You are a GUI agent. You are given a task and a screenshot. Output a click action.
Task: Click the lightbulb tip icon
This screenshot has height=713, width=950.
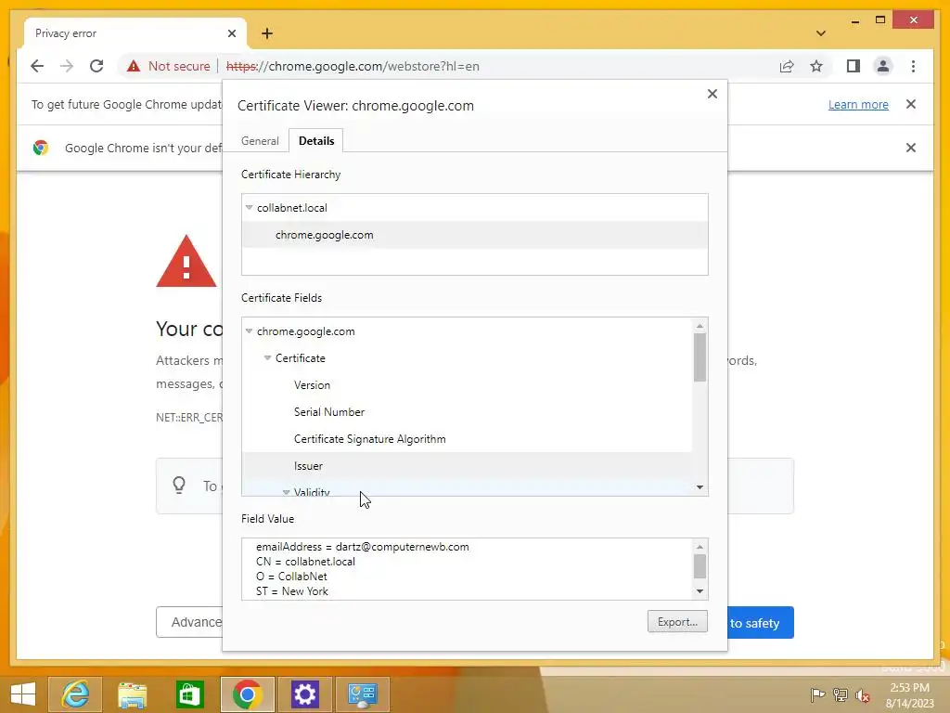coord(179,486)
